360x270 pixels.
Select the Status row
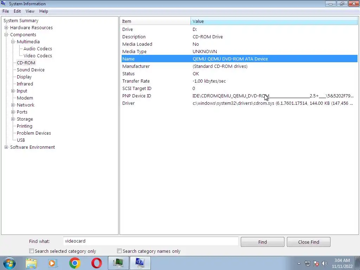tap(239, 74)
